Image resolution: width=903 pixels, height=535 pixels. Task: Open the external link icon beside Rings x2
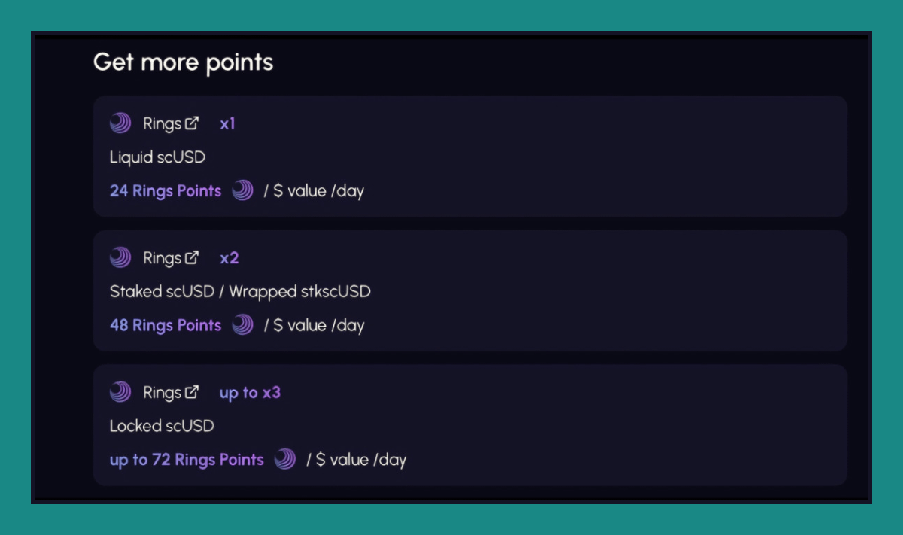pyautogui.click(x=193, y=257)
